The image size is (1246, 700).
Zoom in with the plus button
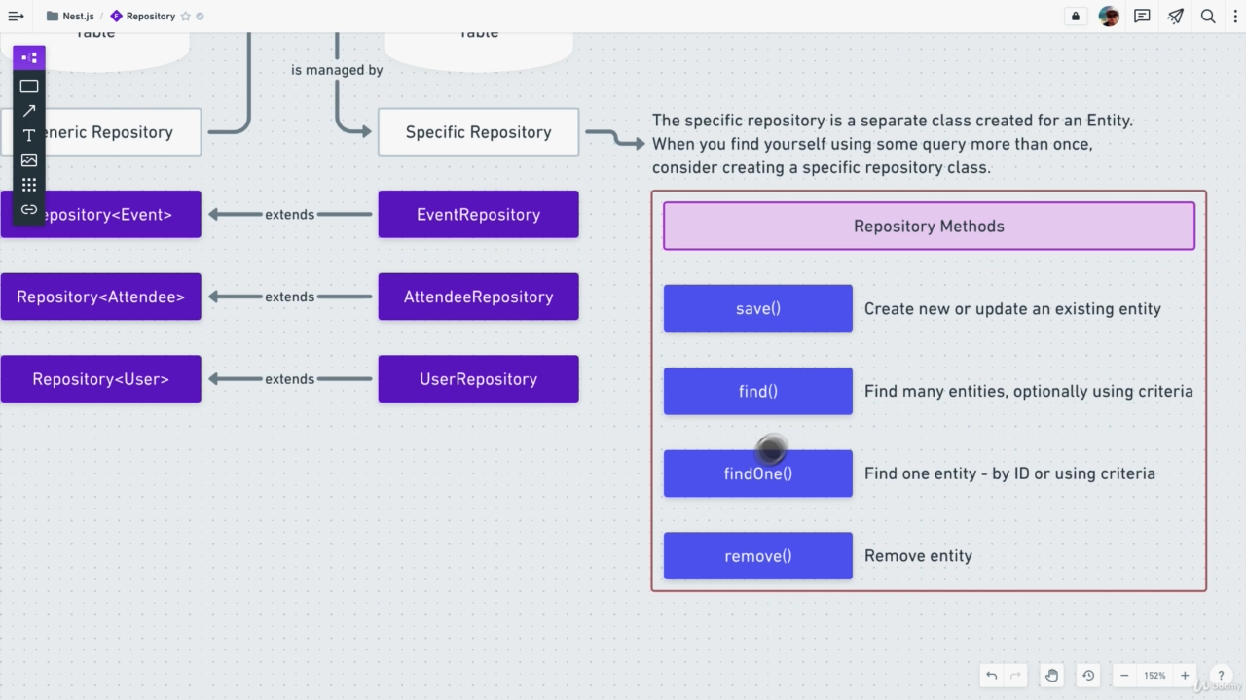[x=1185, y=676]
